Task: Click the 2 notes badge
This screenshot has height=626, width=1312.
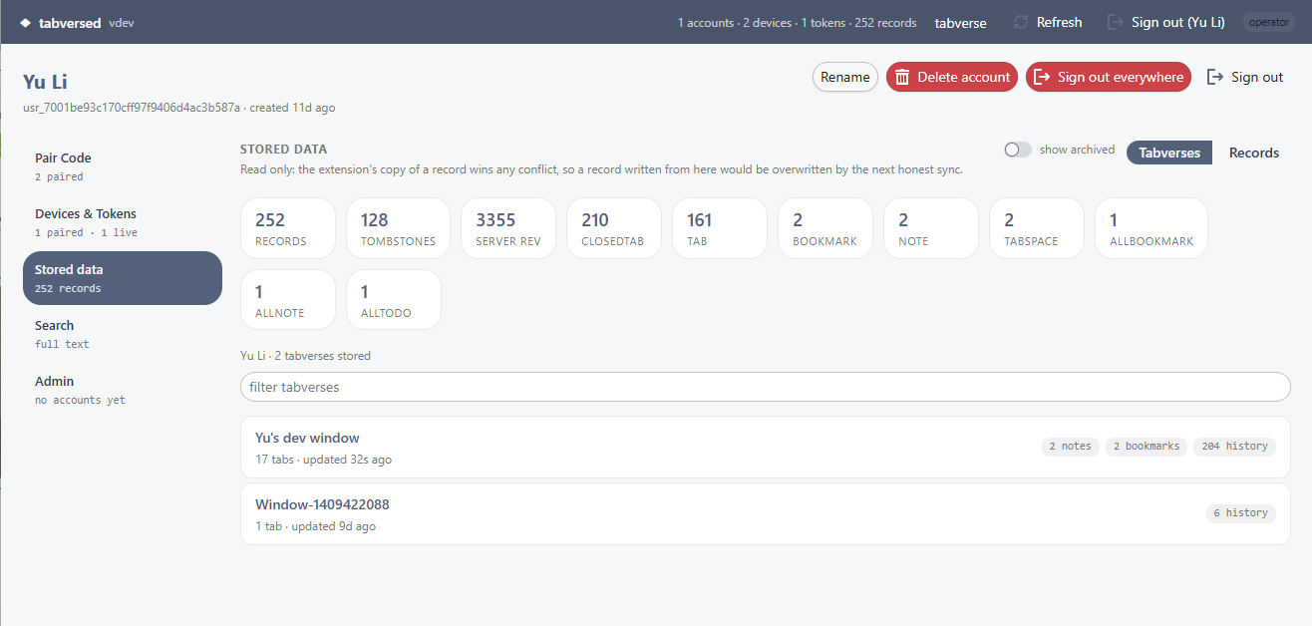Action: [1070, 447]
